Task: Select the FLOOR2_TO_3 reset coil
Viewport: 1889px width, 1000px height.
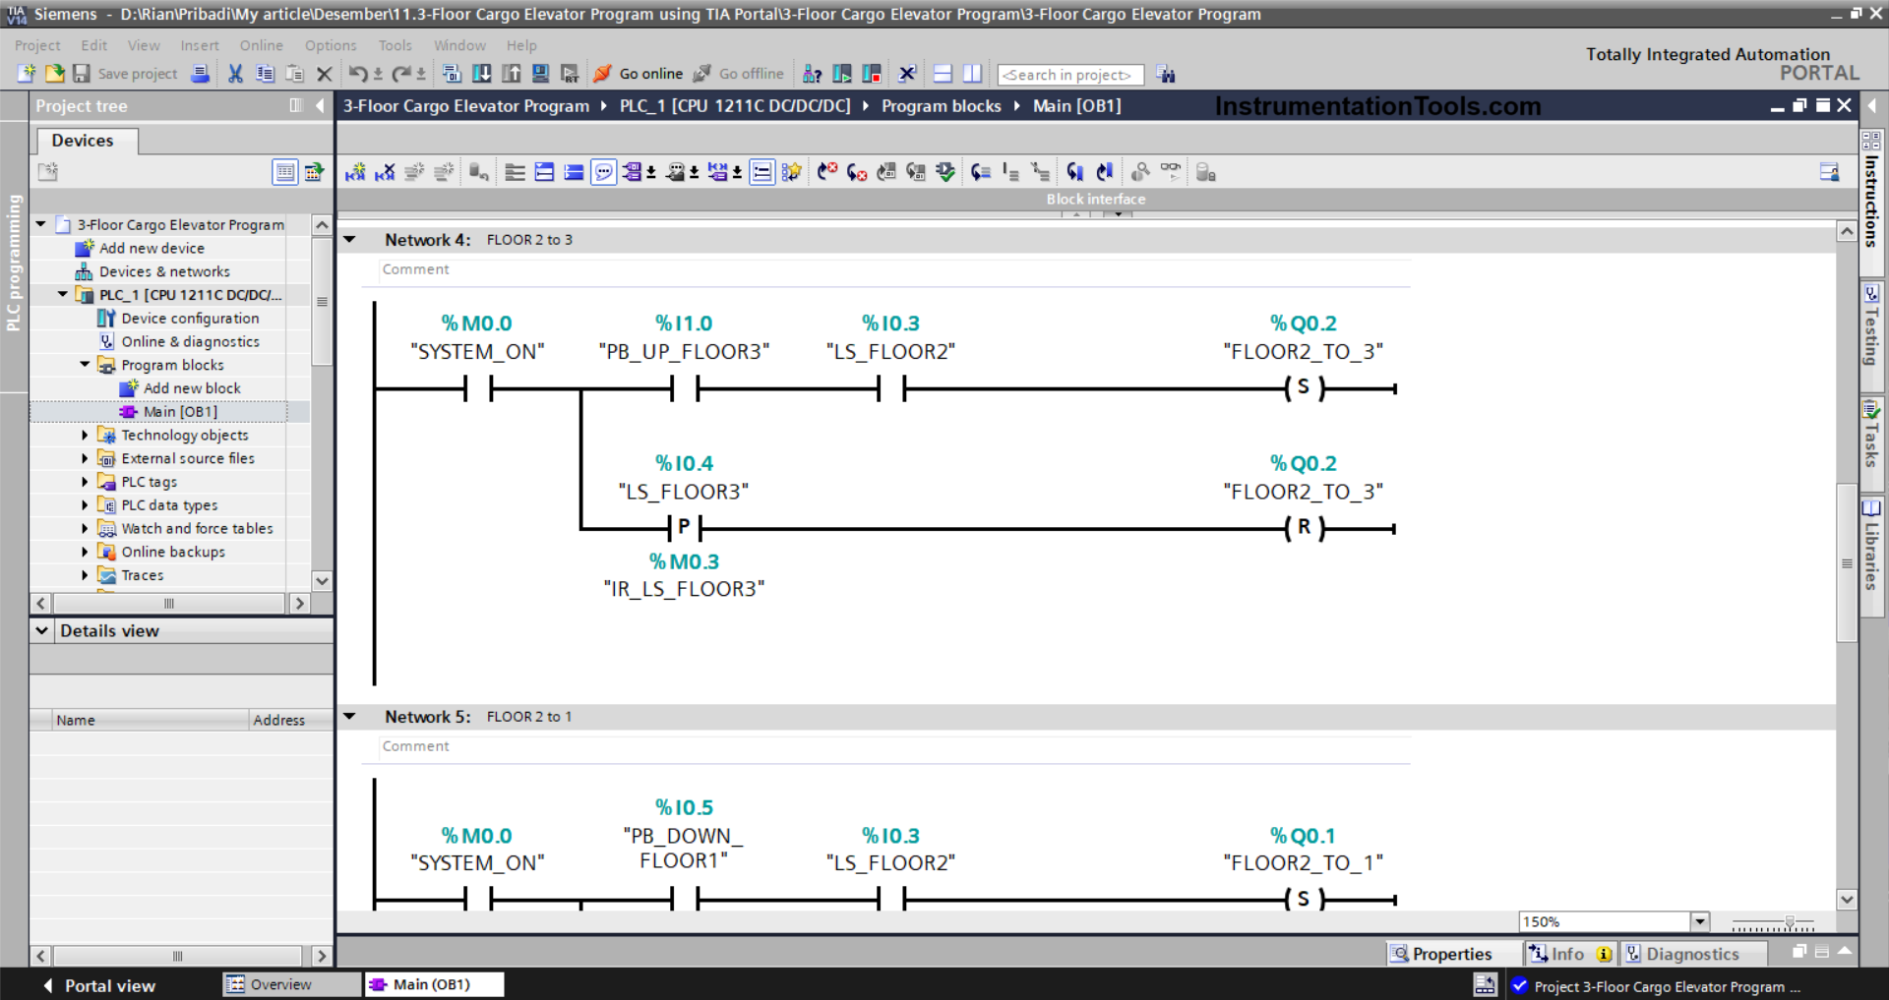Action: point(1304,527)
